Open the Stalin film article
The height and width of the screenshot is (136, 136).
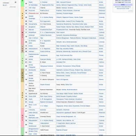(31, 99)
